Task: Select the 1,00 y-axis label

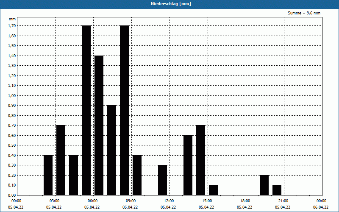Action: [x=12, y=96]
